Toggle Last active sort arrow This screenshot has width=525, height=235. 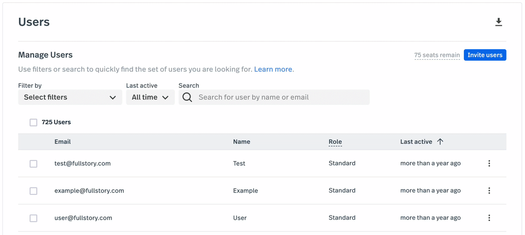440,141
